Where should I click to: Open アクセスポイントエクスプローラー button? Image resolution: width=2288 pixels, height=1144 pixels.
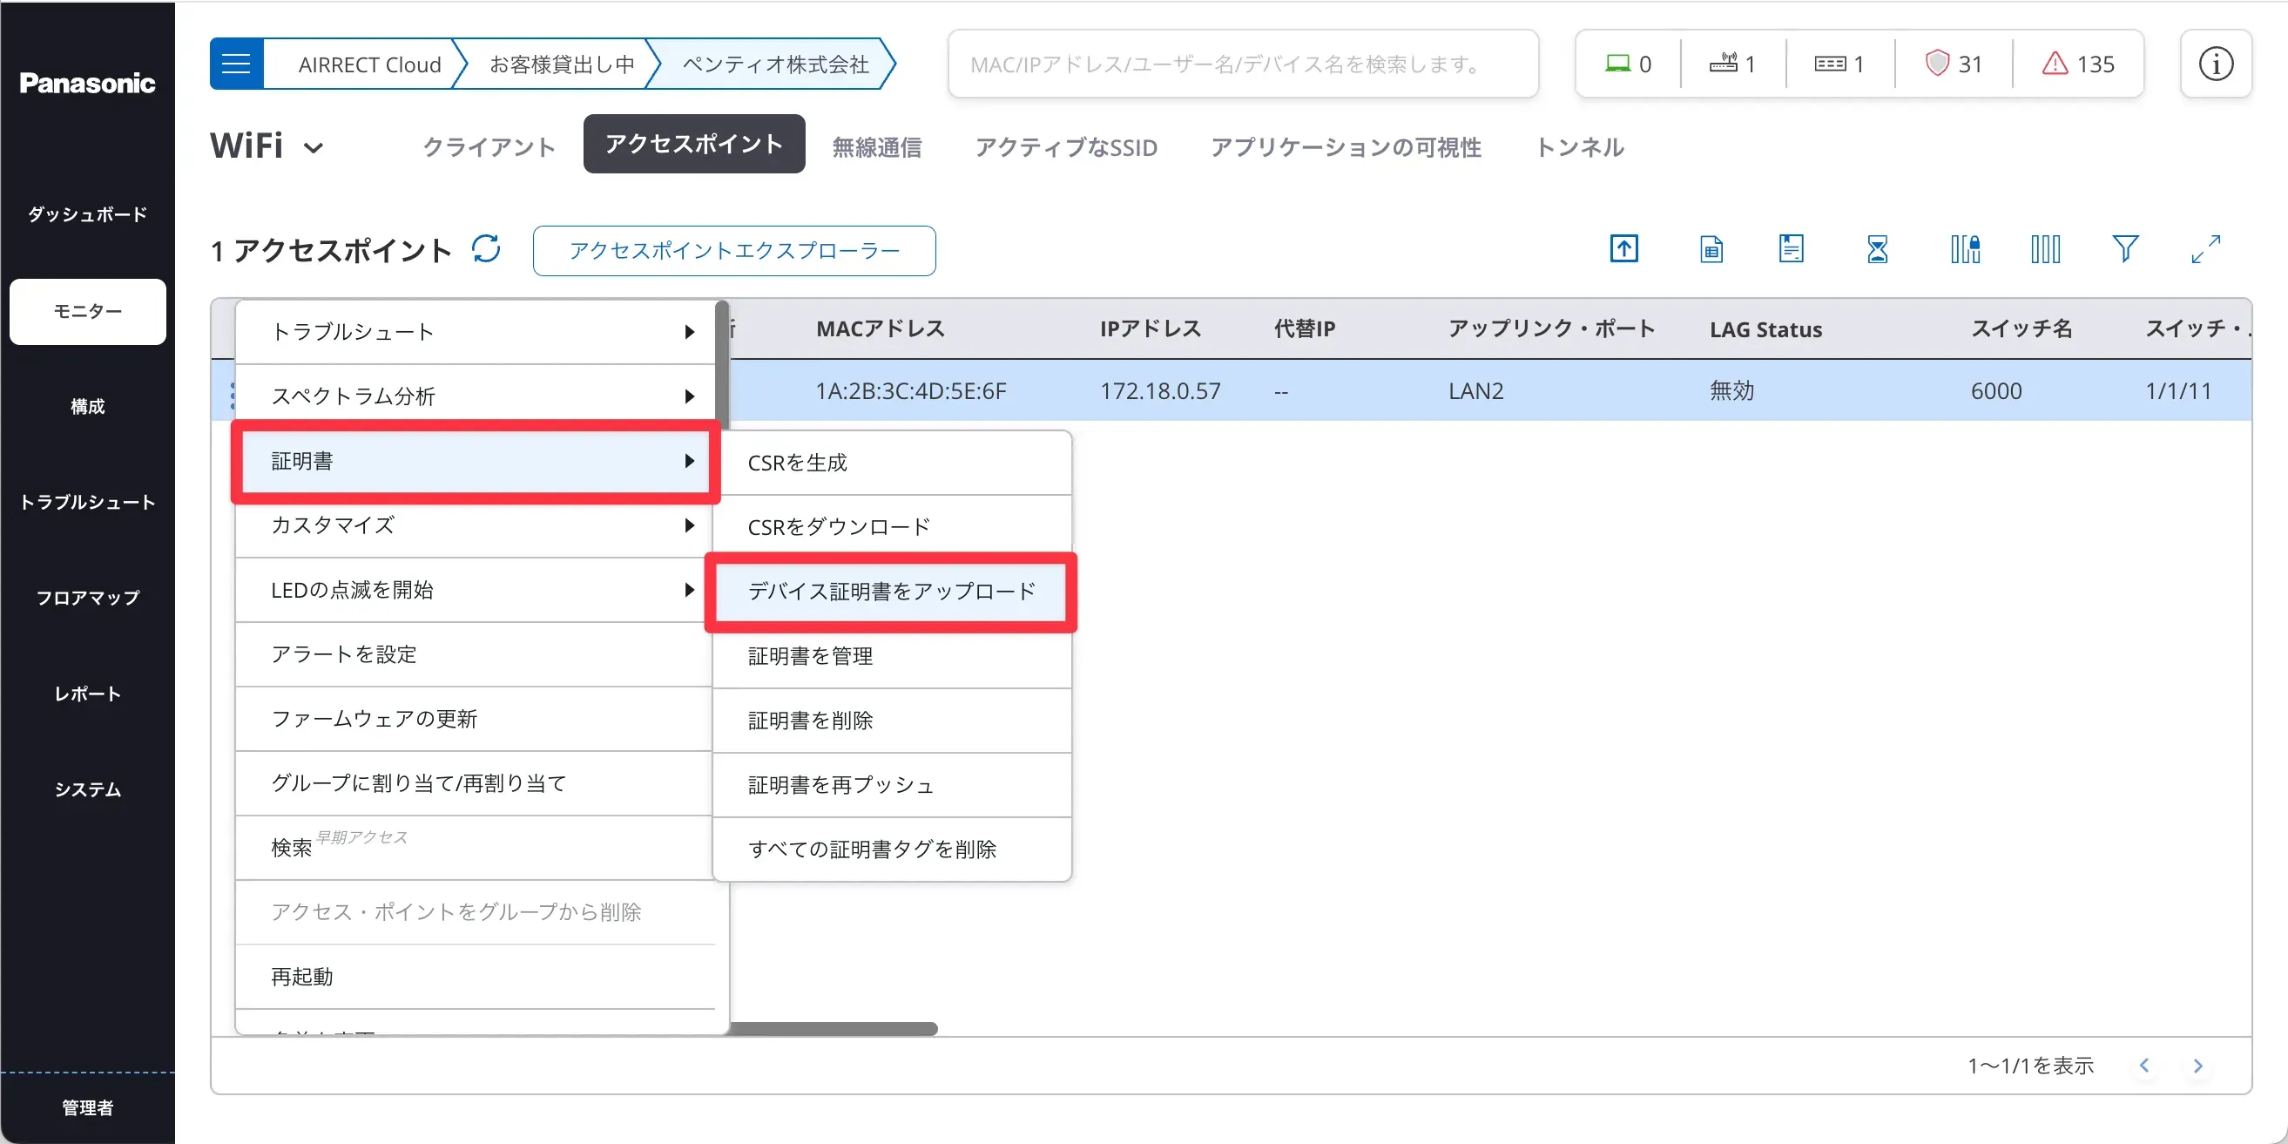pyautogui.click(x=733, y=250)
